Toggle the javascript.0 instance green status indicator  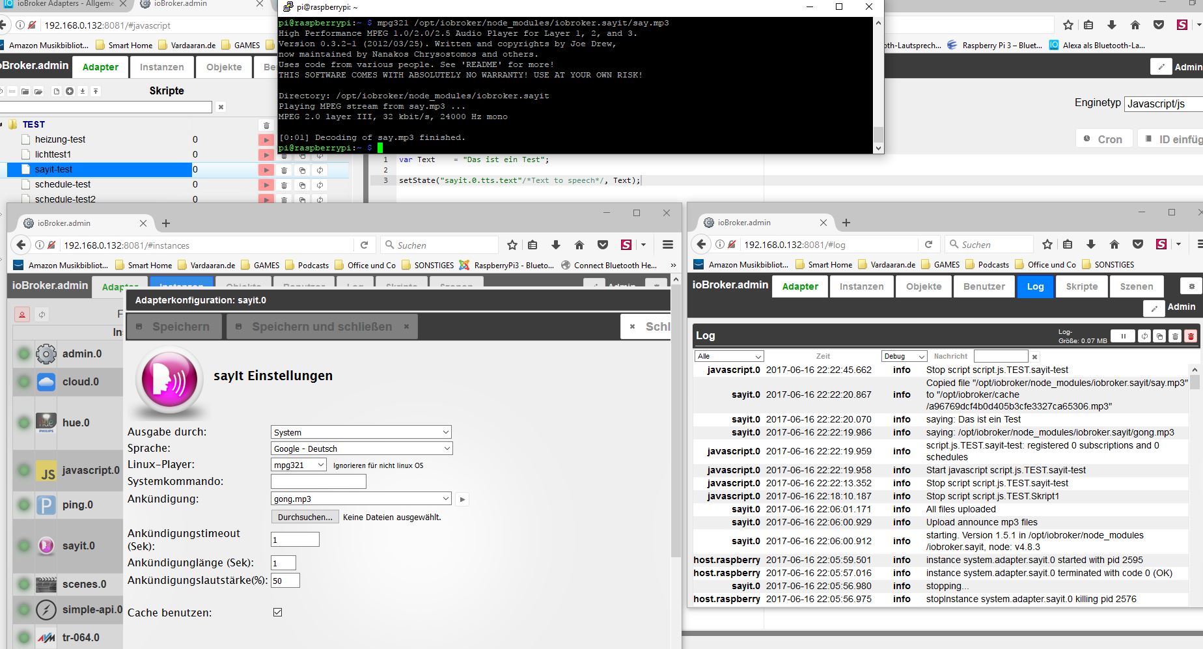click(24, 470)
